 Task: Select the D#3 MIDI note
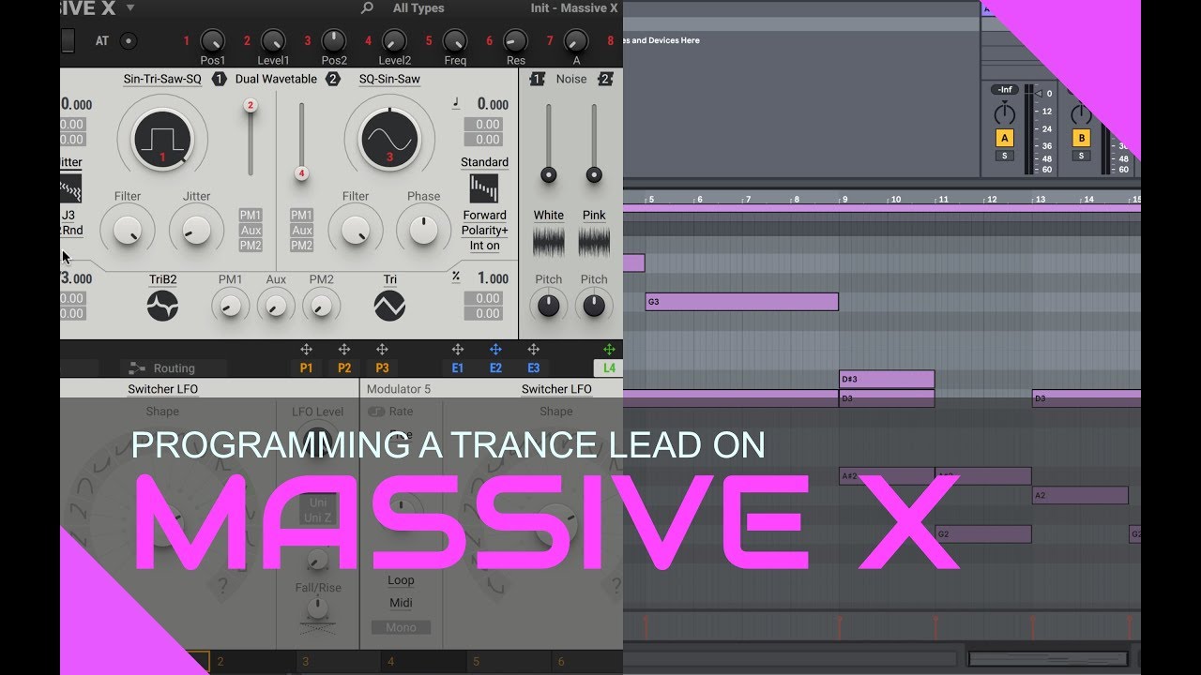click(887, 379)
